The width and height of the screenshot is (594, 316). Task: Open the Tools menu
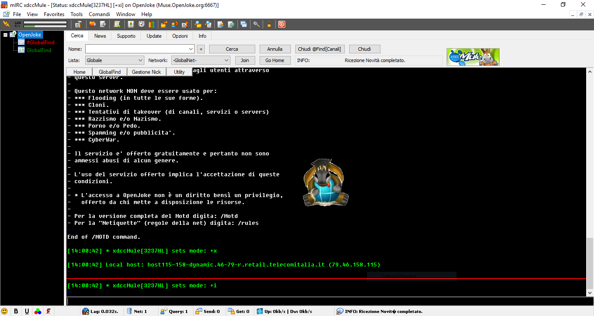pyautogui.click(x=77, y=14)
